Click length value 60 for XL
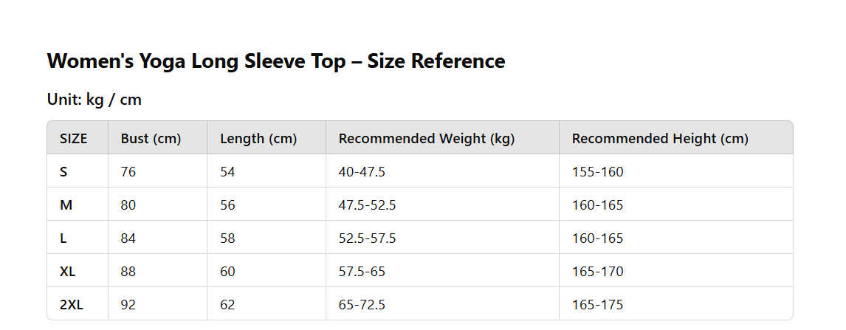846x330 pixels. click(x=227, y=272)
